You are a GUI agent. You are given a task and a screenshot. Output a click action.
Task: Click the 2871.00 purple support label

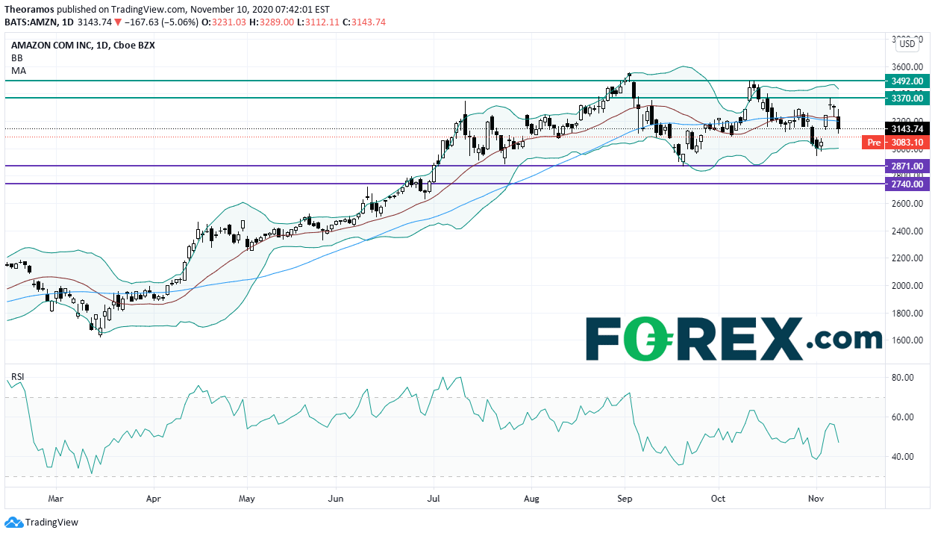(x=905, y=166)
